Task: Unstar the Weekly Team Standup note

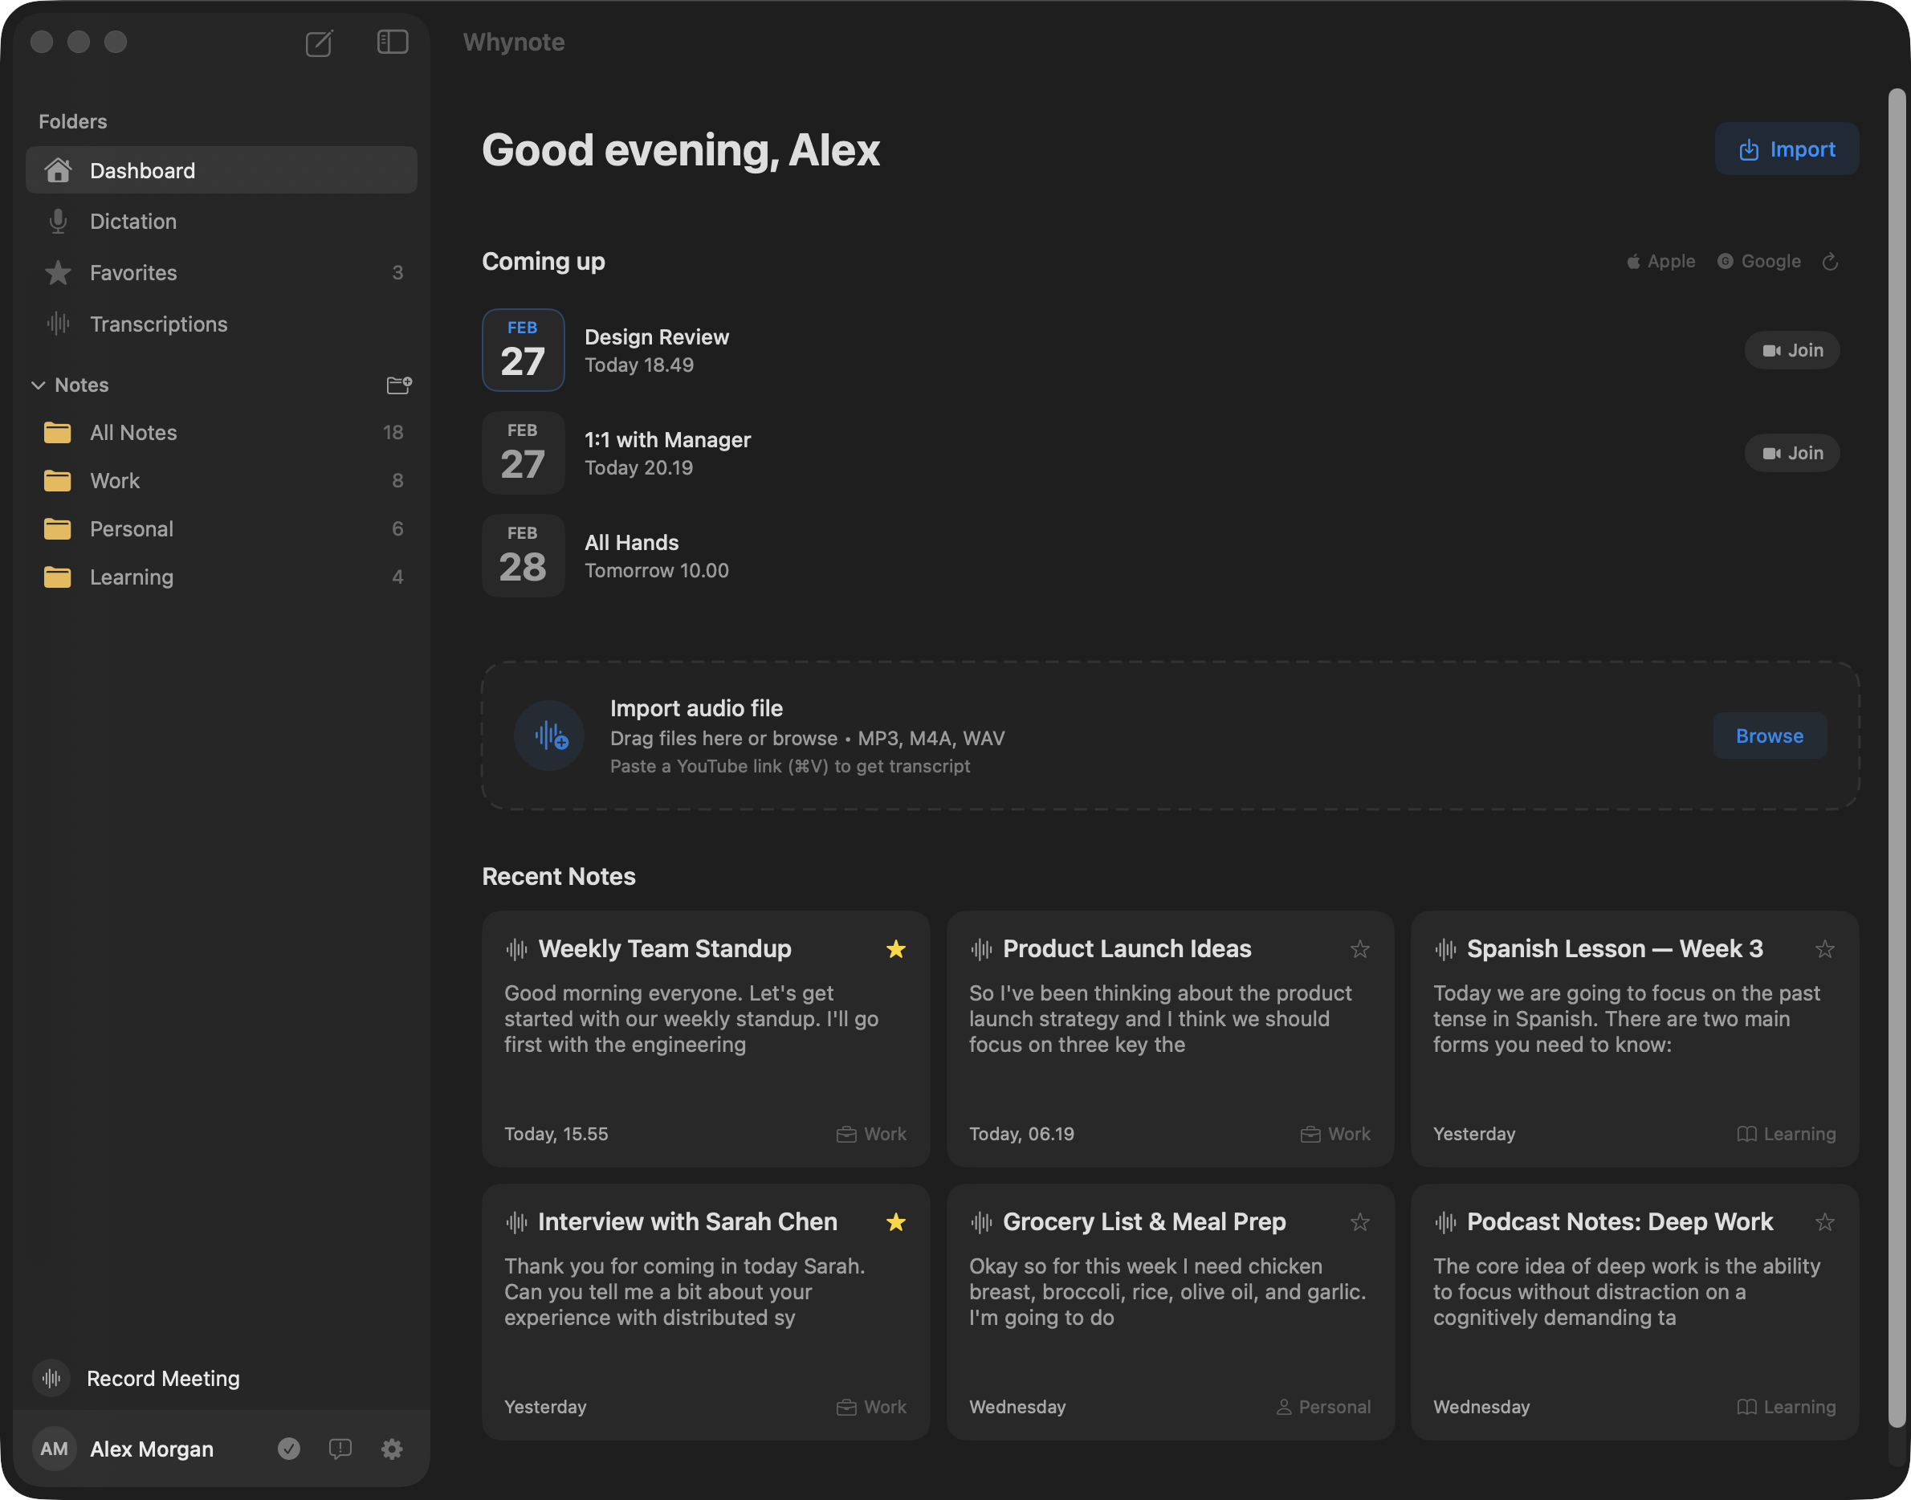Action: point(897,949)
